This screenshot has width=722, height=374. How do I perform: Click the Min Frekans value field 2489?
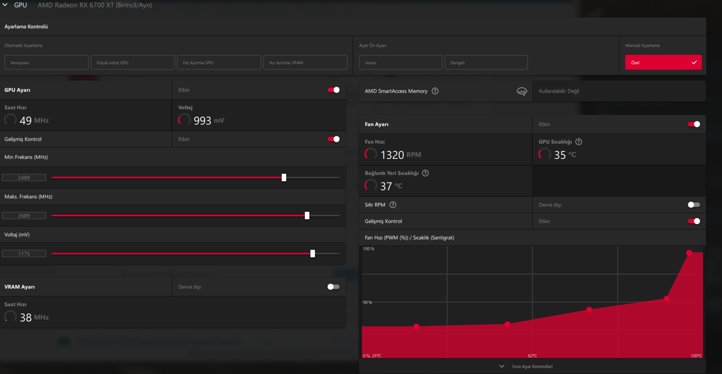(24, 178)
